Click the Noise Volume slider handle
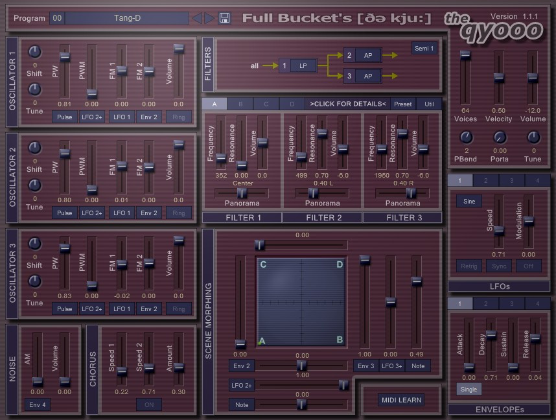Screen dimensions: 556x420 tap(65, 382)
